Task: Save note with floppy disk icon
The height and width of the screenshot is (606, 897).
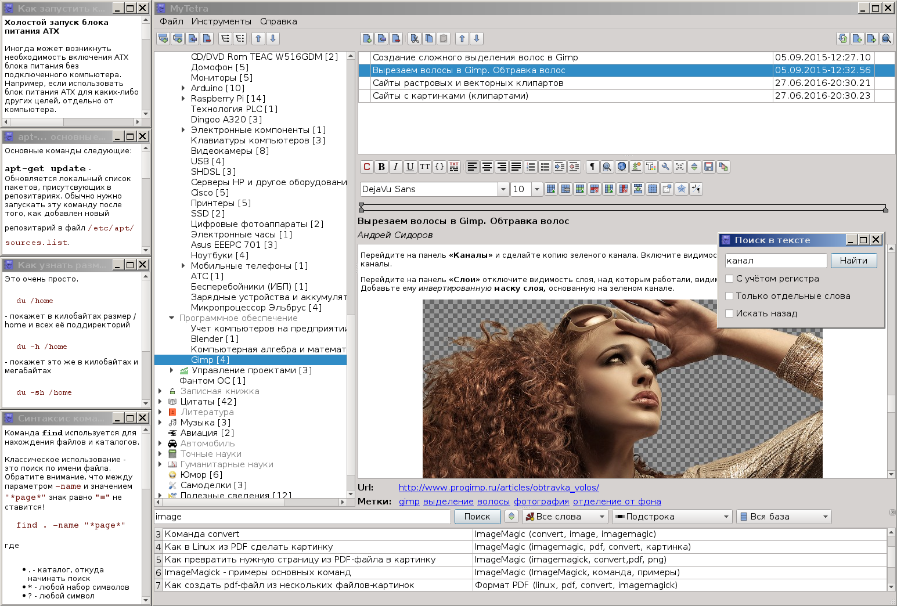Action: (709, 167)
